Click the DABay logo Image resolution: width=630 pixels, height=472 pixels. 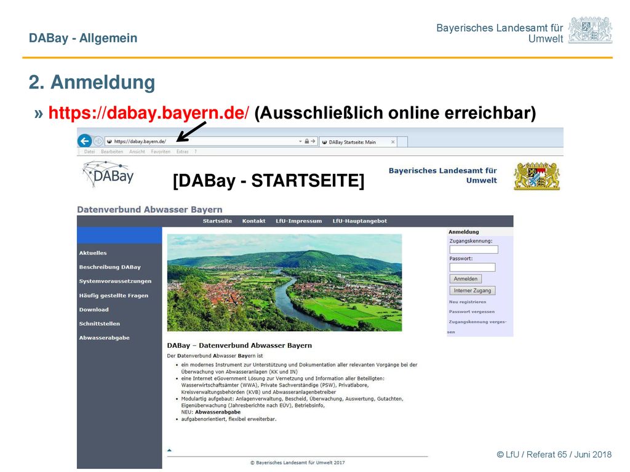click(108, 174)
